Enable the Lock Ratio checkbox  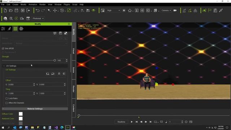[x=6, y=98]
